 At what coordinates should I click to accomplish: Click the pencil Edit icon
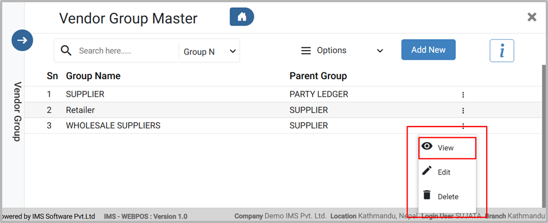coord(427,171)
